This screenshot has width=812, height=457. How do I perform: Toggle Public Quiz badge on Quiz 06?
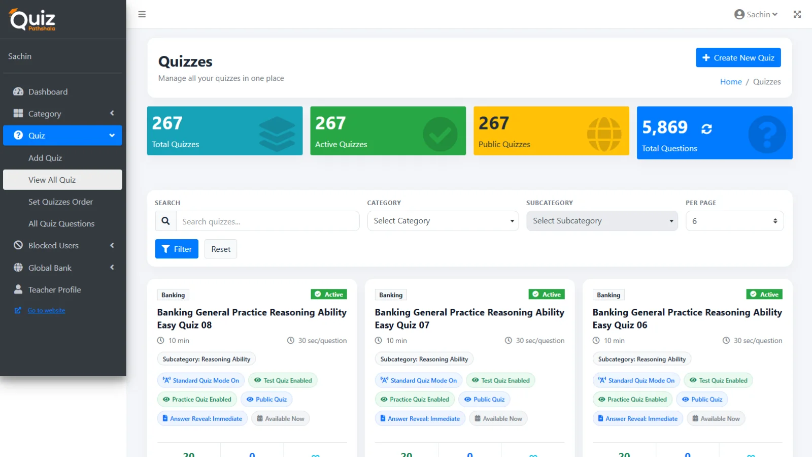pos(702,399)
